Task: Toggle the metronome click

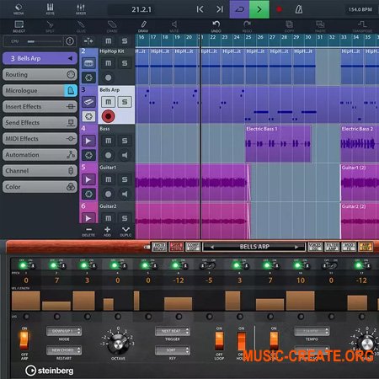Action: click(x=299, y=9)
